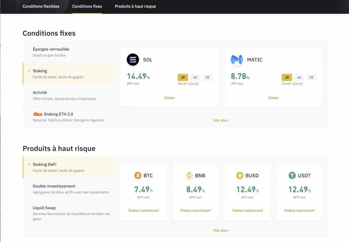Select 60 jours duration for MATIC
Image resolution: width=349 pixels, height=242 pixels.
click(299, 77)
